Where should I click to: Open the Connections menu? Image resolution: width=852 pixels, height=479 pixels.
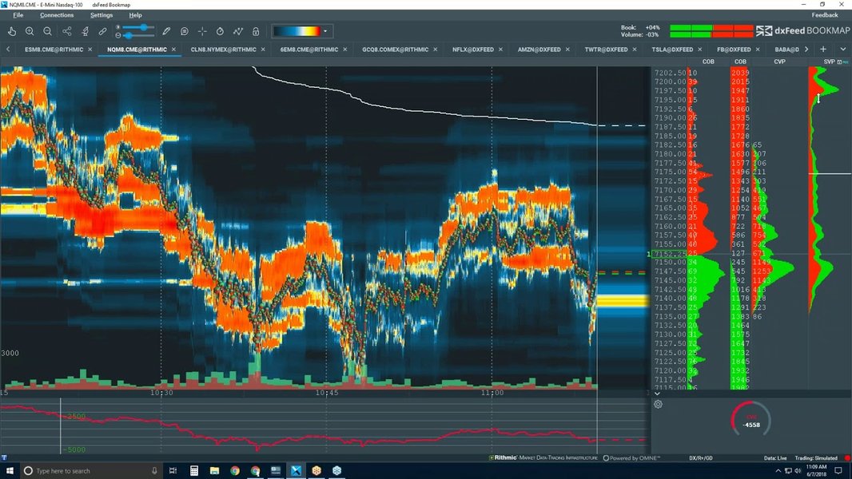(56, 14)
